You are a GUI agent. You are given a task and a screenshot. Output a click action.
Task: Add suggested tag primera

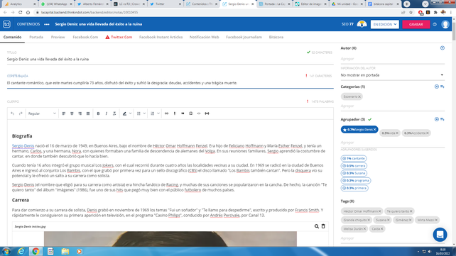click(354, 188)
